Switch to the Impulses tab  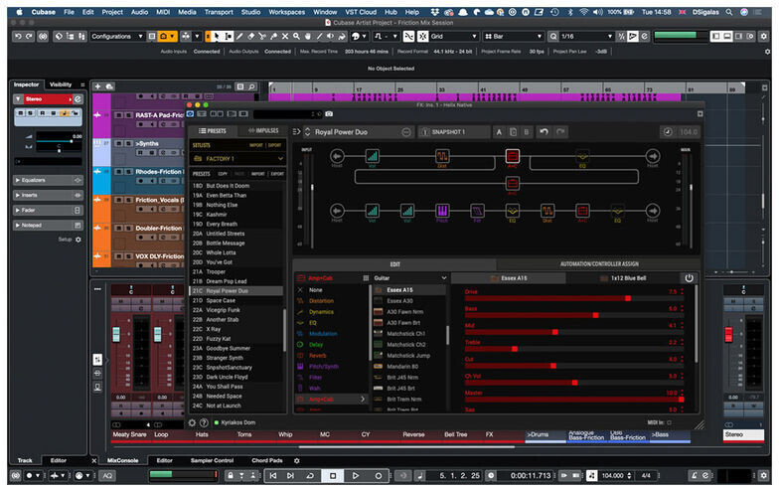(x=261, y=130)
